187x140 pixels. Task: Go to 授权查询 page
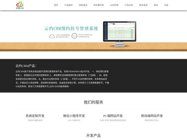tap(83, 5)
